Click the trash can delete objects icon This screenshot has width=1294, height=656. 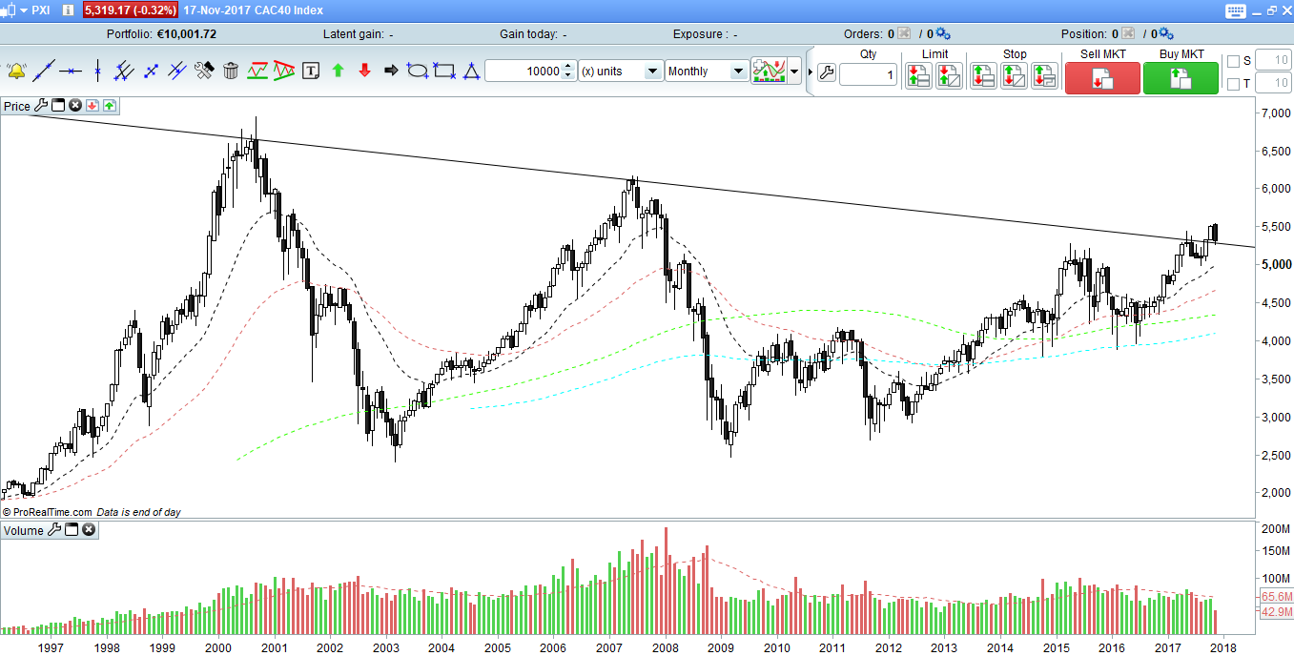230,71
